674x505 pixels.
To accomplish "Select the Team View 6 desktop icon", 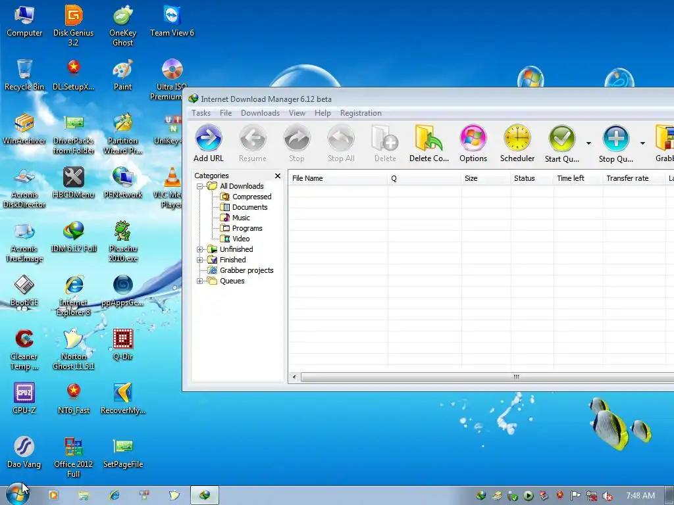I will (x=172, y=22).
